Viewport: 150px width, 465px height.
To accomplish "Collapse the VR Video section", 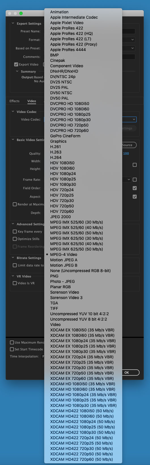I will click(x=13, y=276).
